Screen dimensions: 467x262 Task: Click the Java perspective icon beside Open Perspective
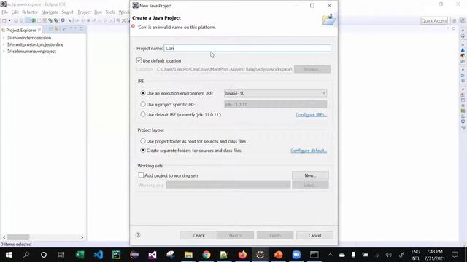coord(462,21)
